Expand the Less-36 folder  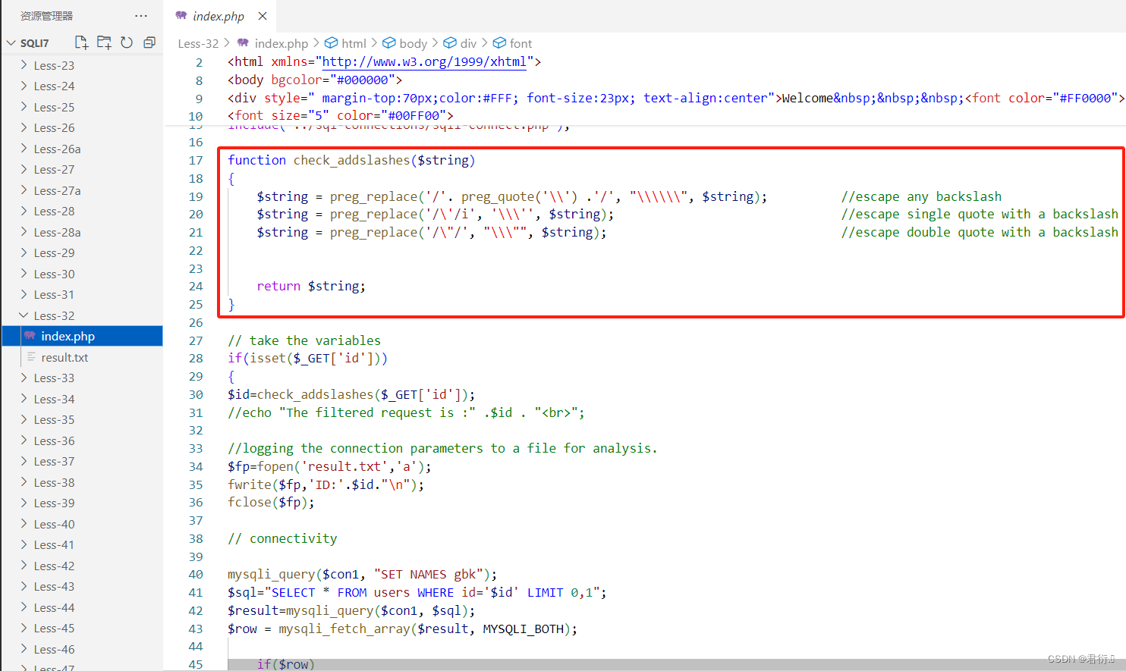click(x=81, y=441)
